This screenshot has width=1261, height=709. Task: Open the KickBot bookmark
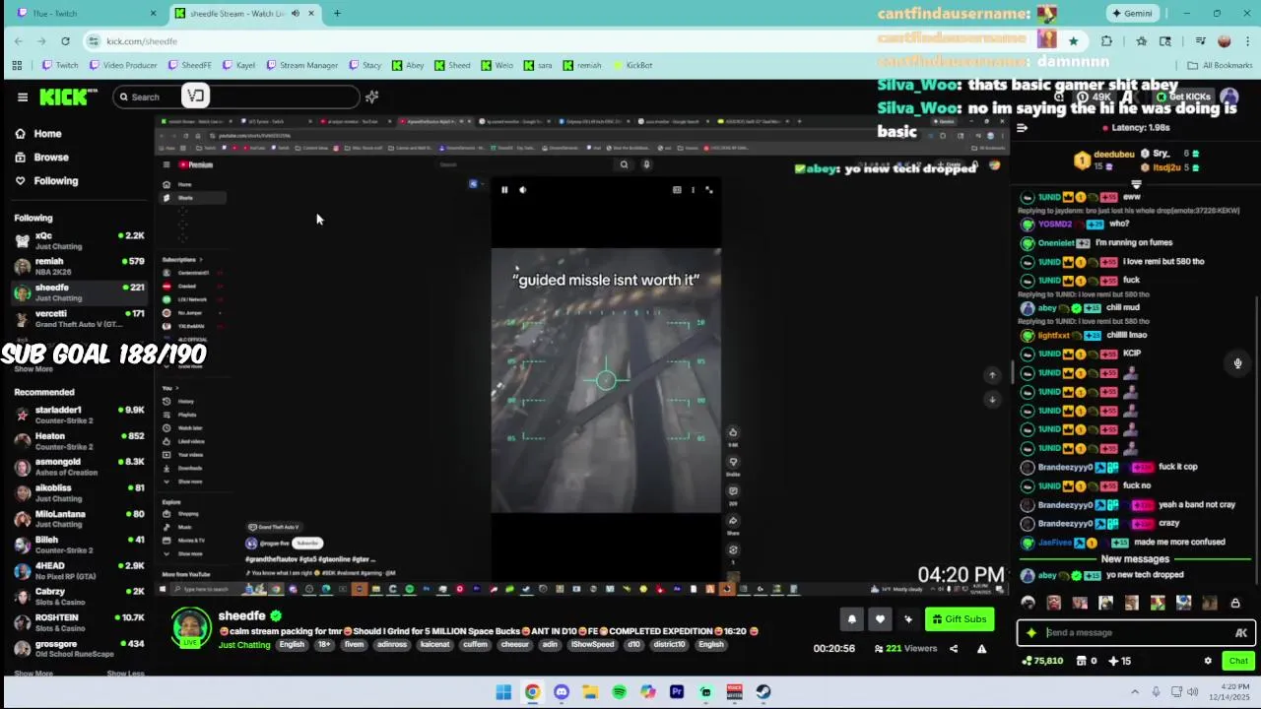tap(632, 65)
